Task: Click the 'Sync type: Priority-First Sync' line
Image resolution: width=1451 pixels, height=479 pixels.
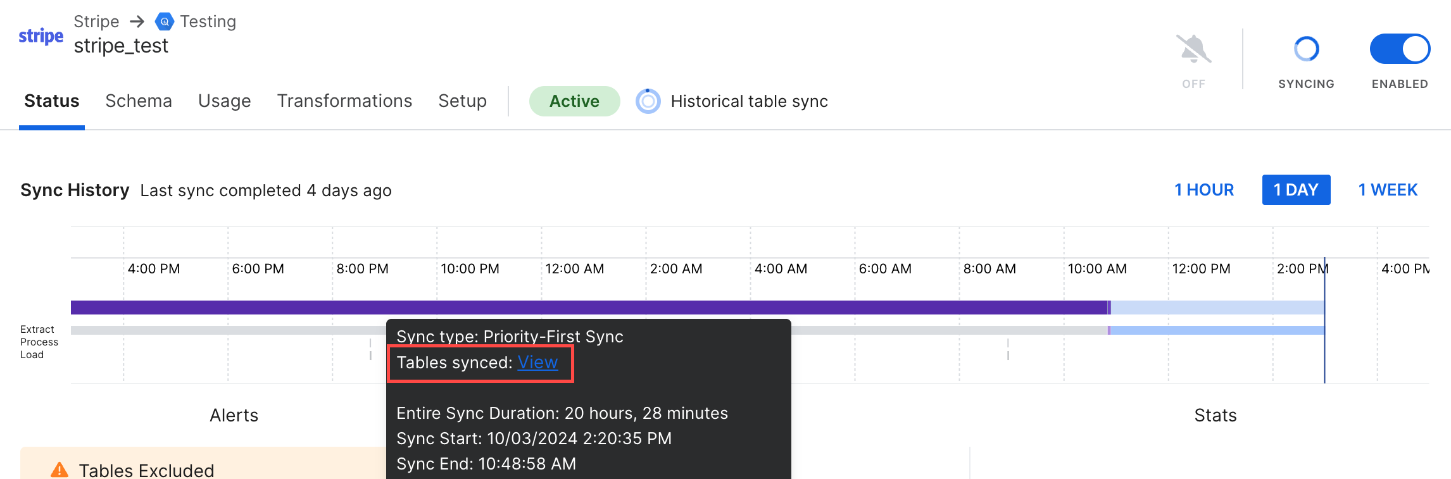Action: (510, 337)
